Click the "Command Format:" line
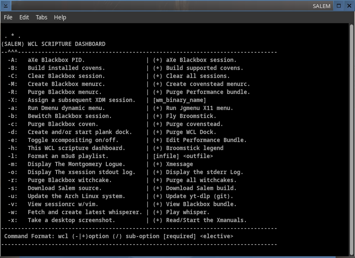The height and width of the screenshot is (258, 355). tap(118, 236)
